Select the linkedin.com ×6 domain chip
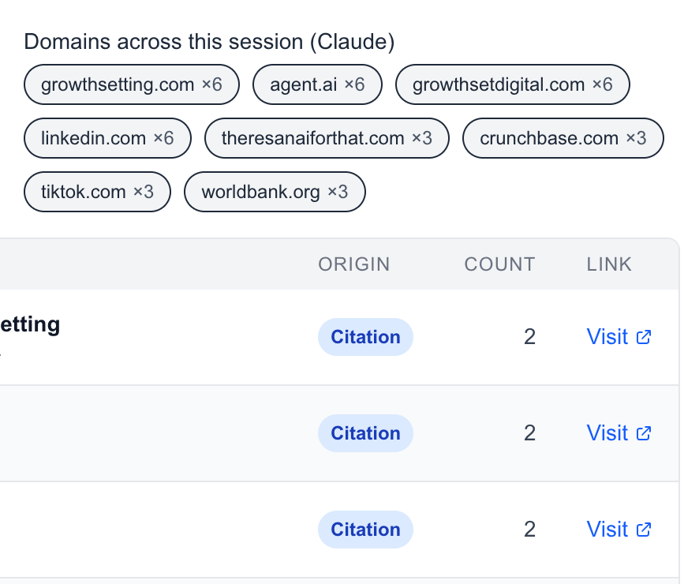Image resolution: width=699 pixels, height=584 pixels. 107,138
